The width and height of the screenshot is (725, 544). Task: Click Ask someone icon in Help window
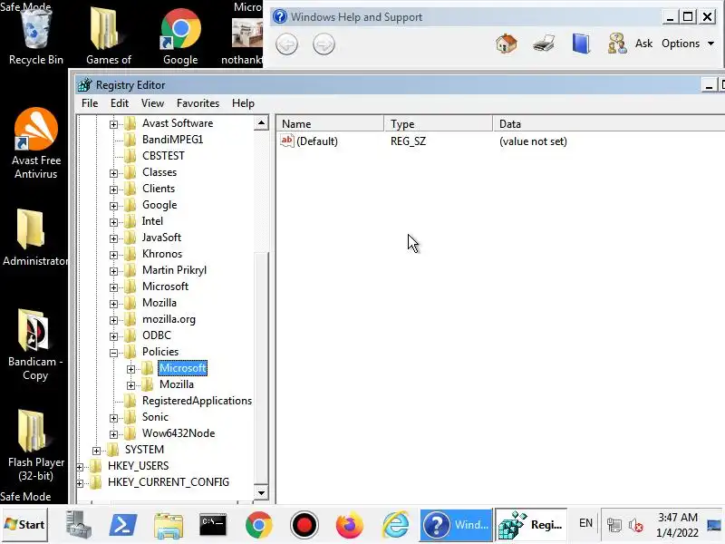(x=617, y=44)
